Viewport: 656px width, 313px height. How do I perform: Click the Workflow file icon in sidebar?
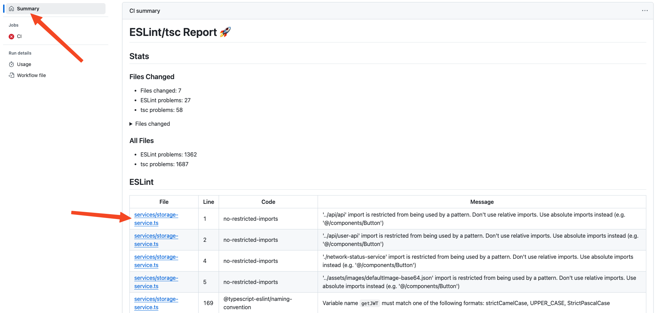(11, 75)
